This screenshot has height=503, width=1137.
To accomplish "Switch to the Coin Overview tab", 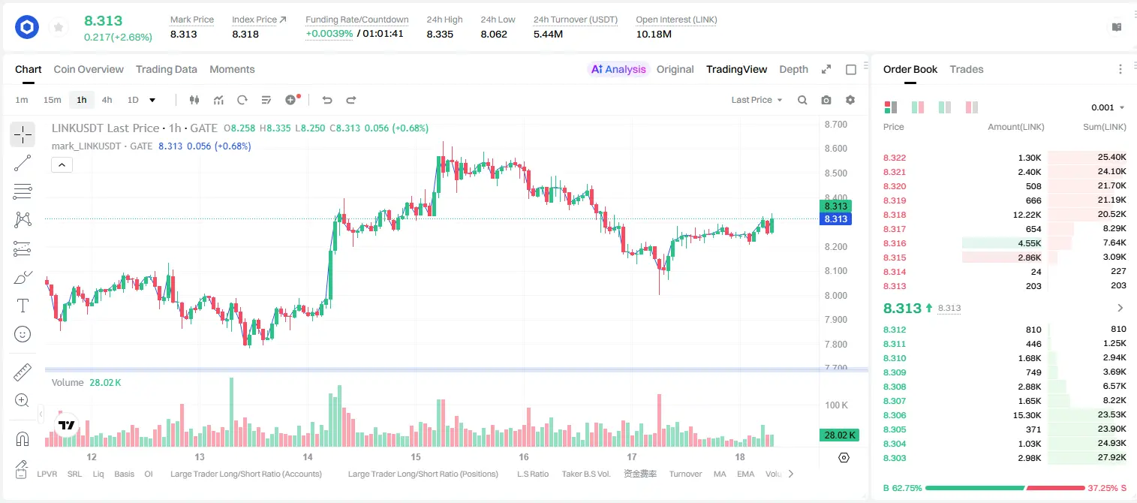I will point(89,69).
